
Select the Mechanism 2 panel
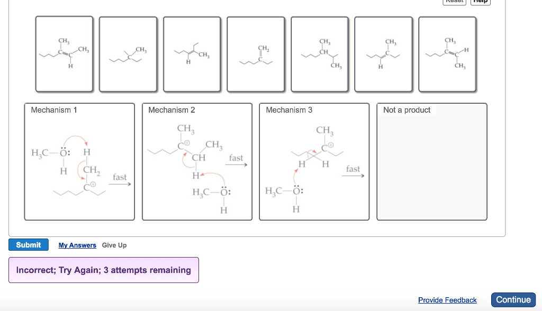196,161
